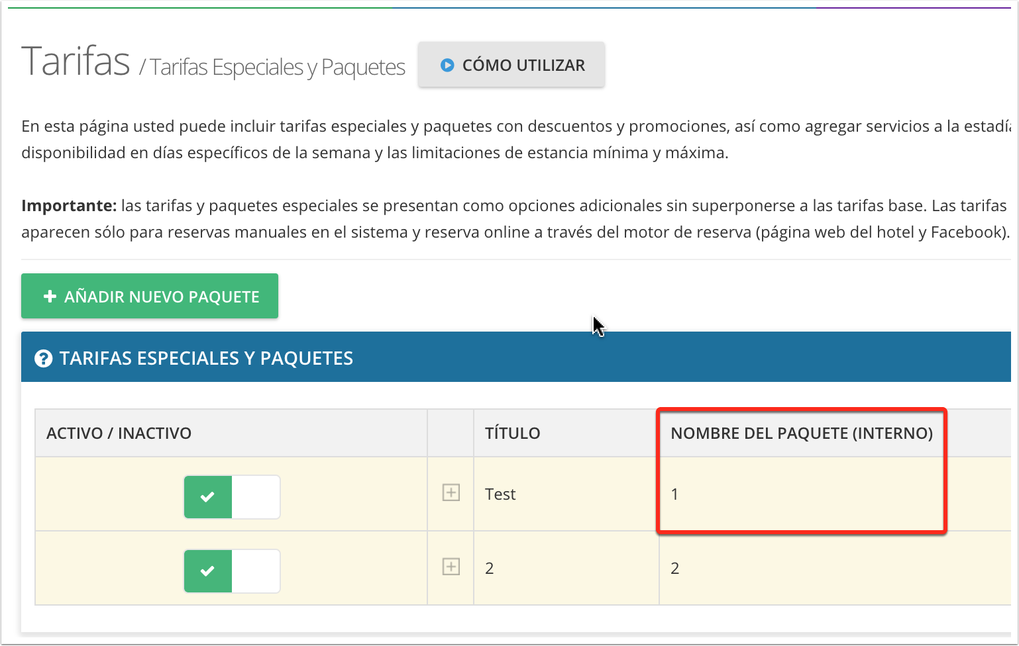
Task: Sort by Activo / Inactivo column header
Action: 119,434
